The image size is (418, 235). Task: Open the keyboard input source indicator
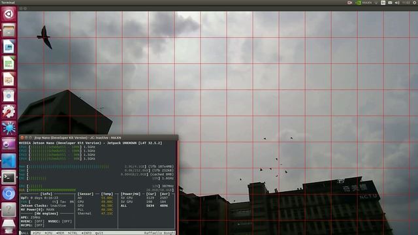pos(383,3)
